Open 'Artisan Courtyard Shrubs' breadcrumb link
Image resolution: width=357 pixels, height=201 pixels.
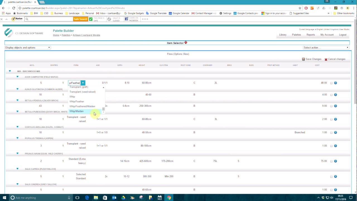tap(86, 35)
